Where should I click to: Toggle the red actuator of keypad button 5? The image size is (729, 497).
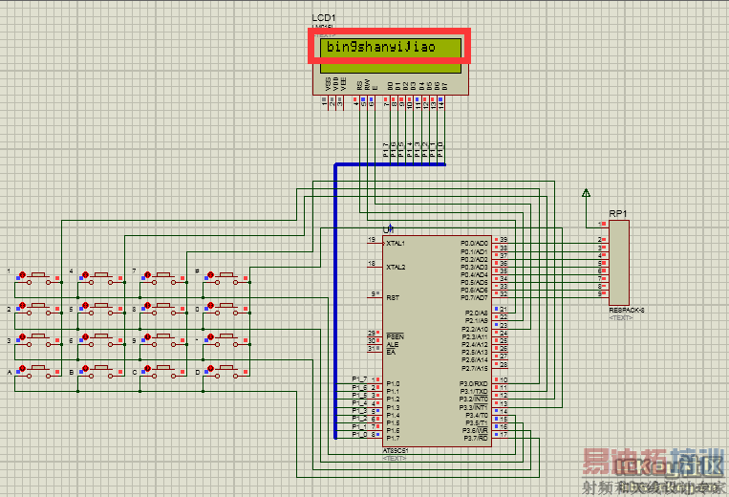pyautogui.click(x=85, y=306)
